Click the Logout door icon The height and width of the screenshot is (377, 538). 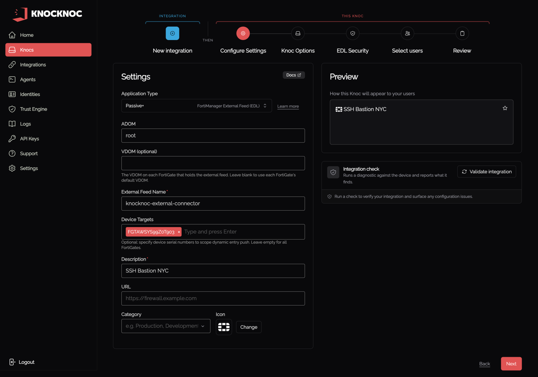[x=12, y=362]
